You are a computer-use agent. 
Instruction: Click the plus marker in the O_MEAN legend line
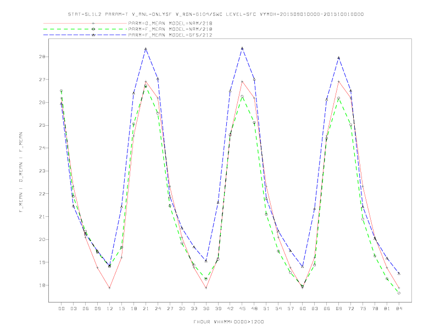tap(93, 23)
